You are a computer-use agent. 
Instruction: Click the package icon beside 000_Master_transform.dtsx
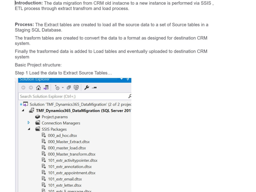pos(44,154)
